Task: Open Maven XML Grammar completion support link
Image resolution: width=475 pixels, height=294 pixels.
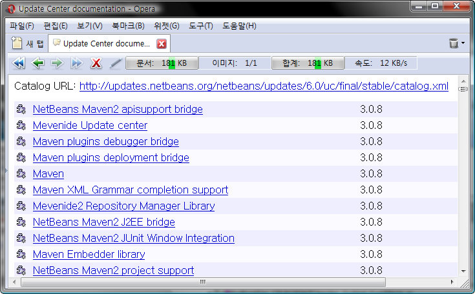Action: (x=131, y=190)
